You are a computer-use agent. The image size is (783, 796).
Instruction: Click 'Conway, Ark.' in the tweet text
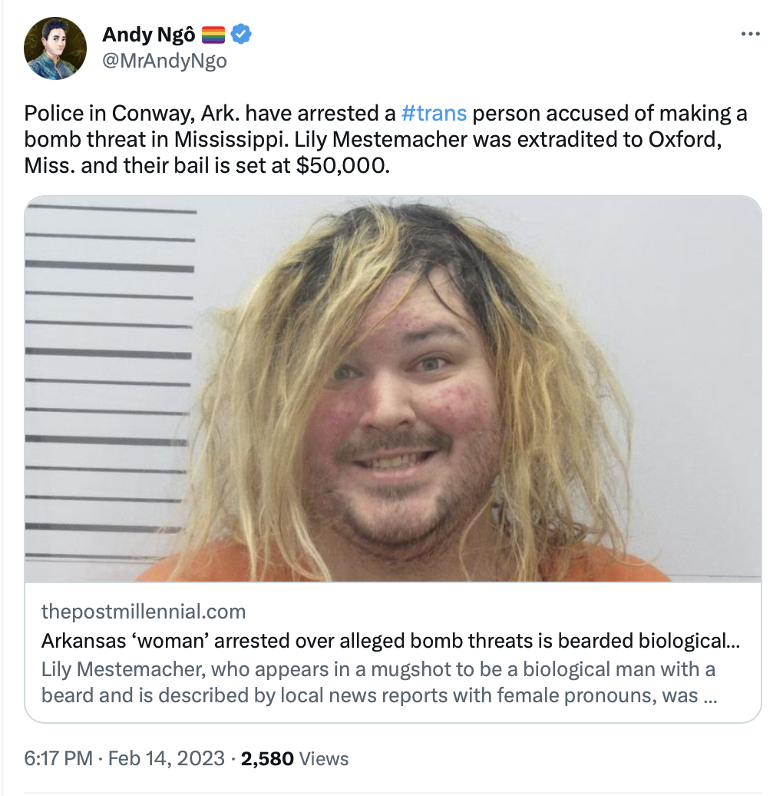(x=176, y=113)
